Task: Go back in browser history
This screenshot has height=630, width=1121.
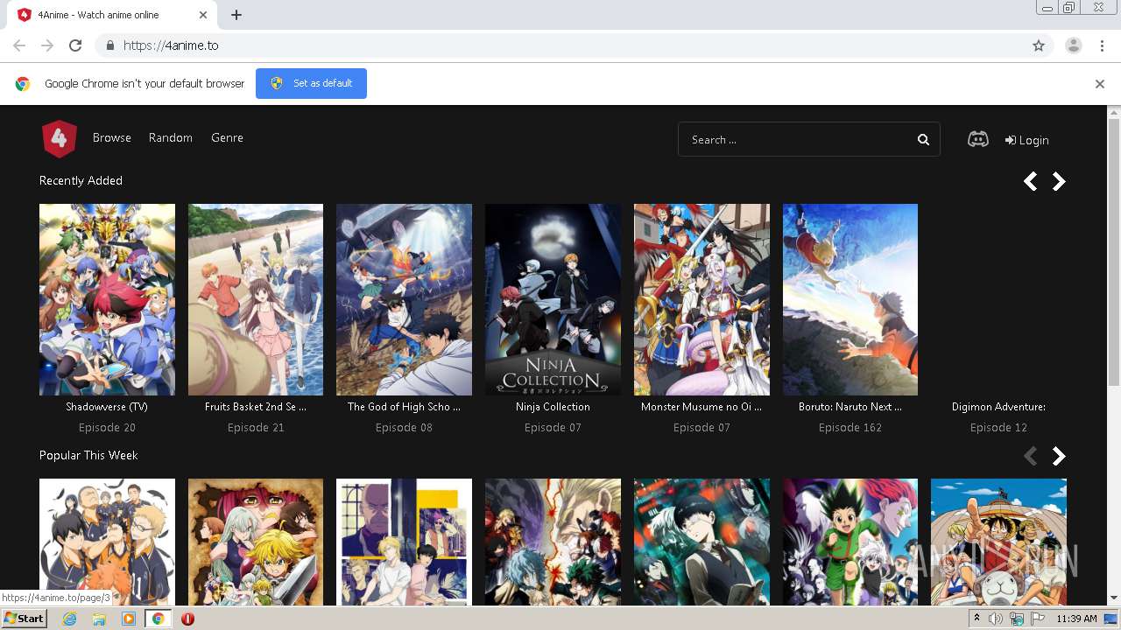Action: click(19, 45)
